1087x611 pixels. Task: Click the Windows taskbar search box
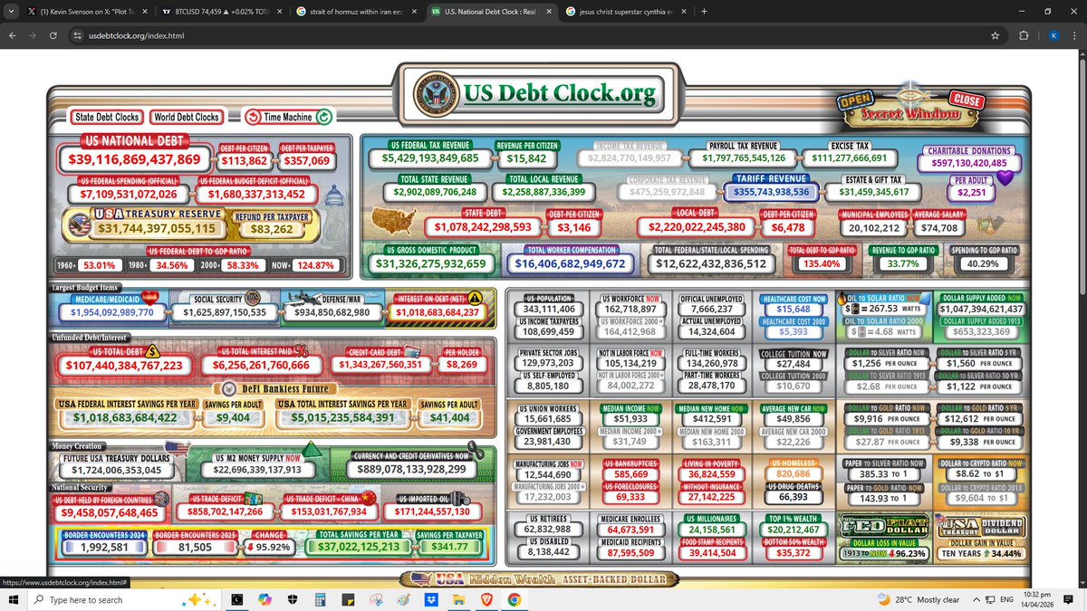pyautogui.click(x=122, y=599)
